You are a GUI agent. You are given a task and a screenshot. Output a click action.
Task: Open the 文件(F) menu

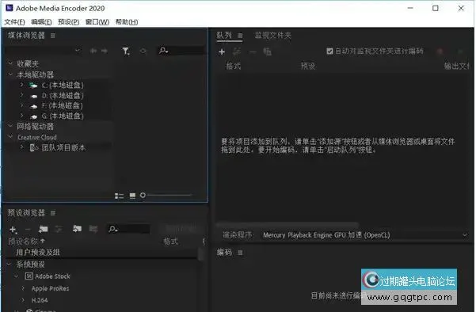[14, 22]
